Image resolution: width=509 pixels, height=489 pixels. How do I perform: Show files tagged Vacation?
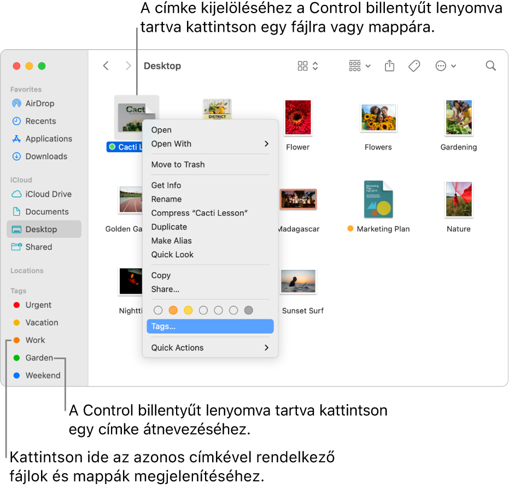point(44,322)
